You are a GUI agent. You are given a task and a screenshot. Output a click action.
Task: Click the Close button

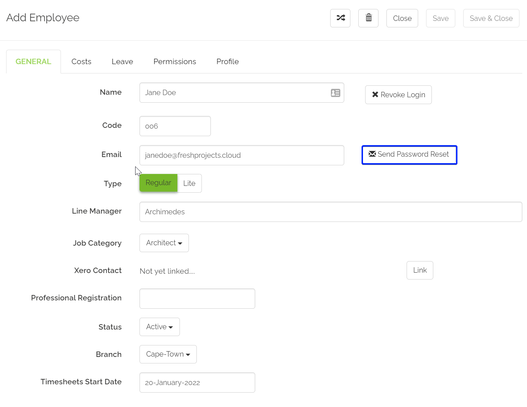402,18
